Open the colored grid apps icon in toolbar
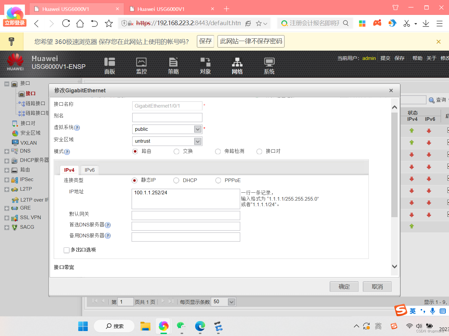This screenshot has width=449, height=336. [x=362, y=23]
